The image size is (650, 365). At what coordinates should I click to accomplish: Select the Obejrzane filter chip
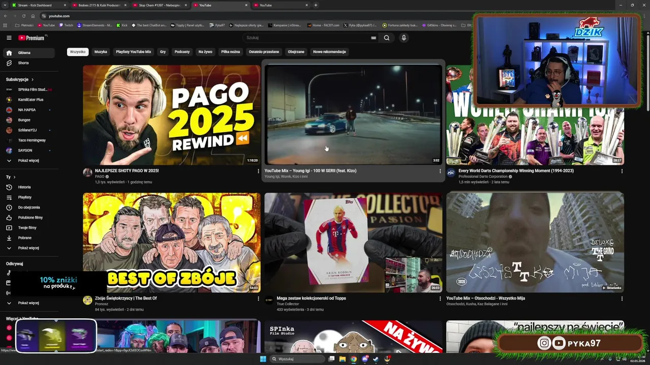pyautogui.click(x=296, y=52)
